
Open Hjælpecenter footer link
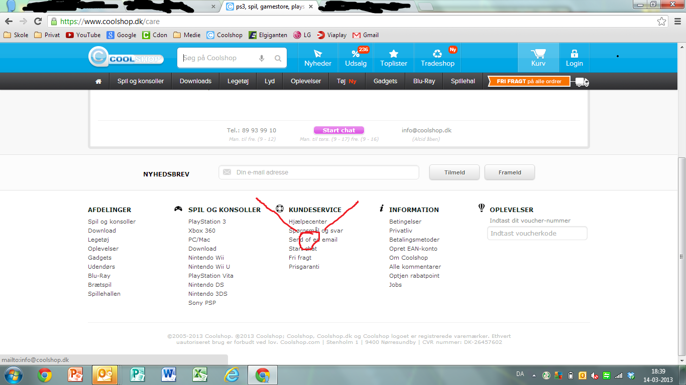[x=308, y=222]
